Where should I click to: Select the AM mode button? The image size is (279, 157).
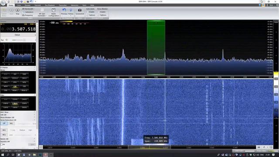click(x=15, y=74)
